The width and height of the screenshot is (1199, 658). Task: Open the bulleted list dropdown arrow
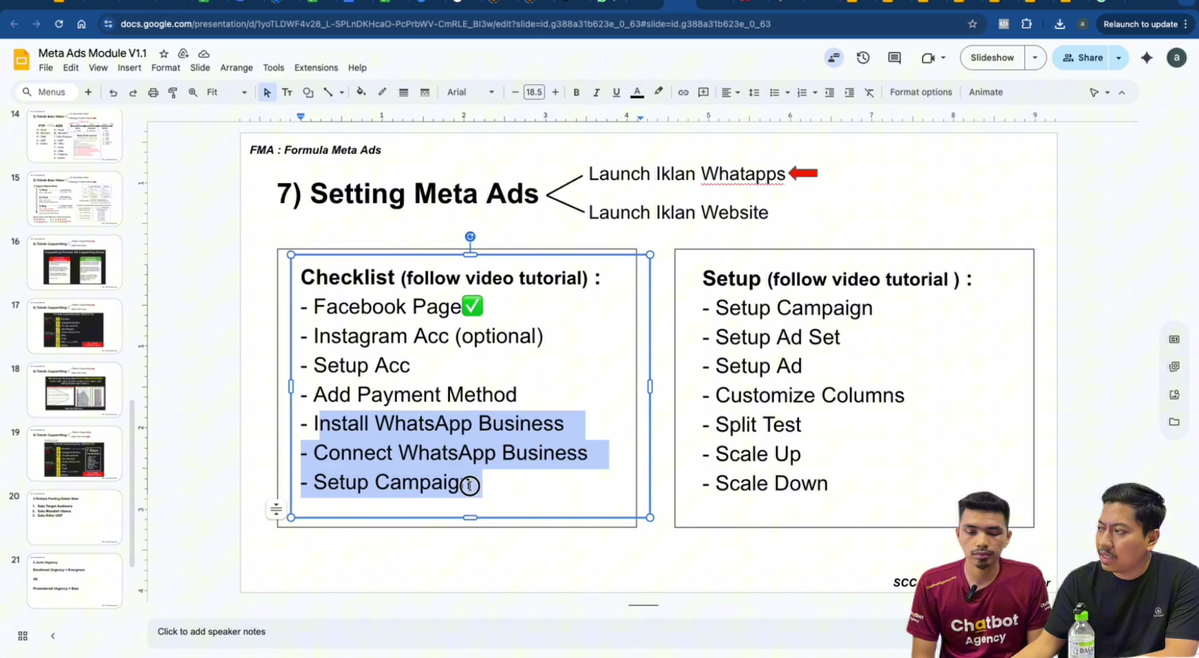tap(788, 93)
